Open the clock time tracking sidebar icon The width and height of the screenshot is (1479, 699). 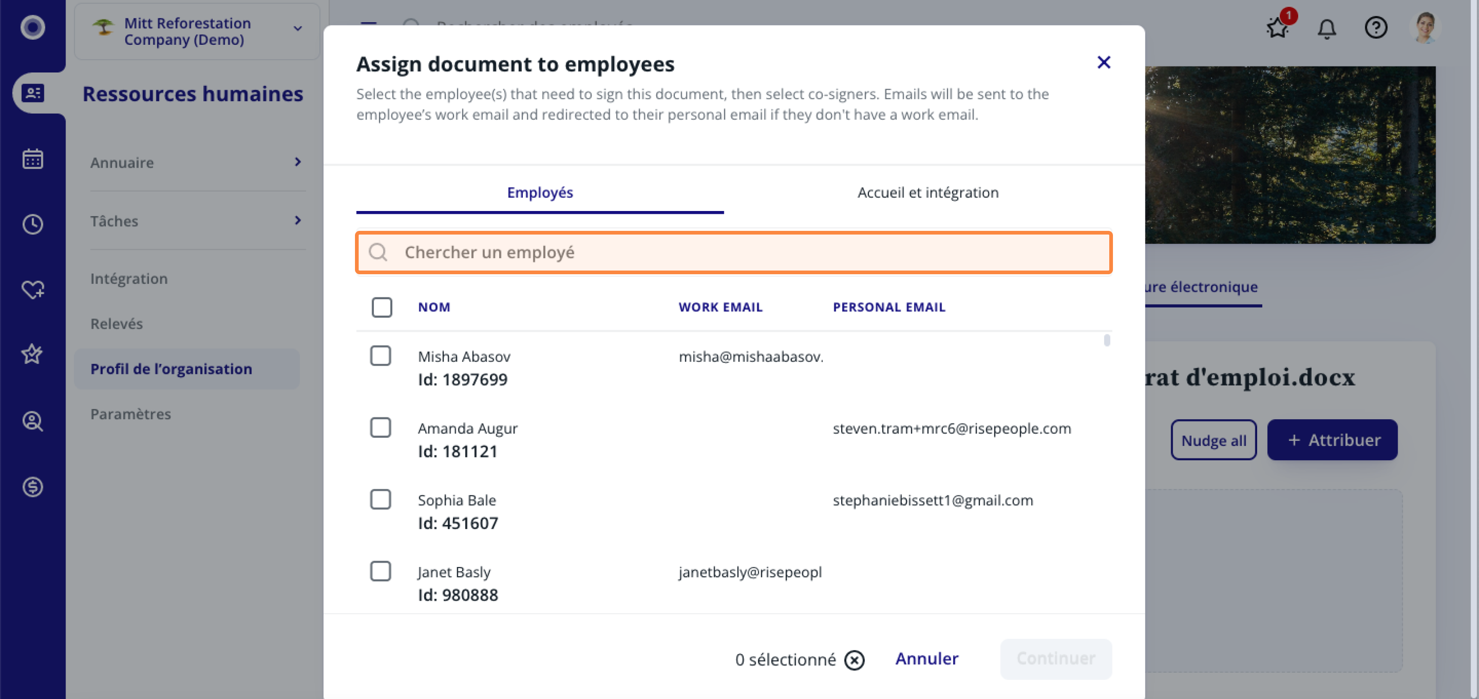pos(33,224)
